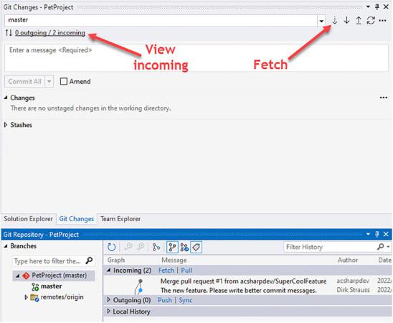The image size is (393, 323).
Task: Click the master branch icon in the Branches tree
Action: click(35, 286)
